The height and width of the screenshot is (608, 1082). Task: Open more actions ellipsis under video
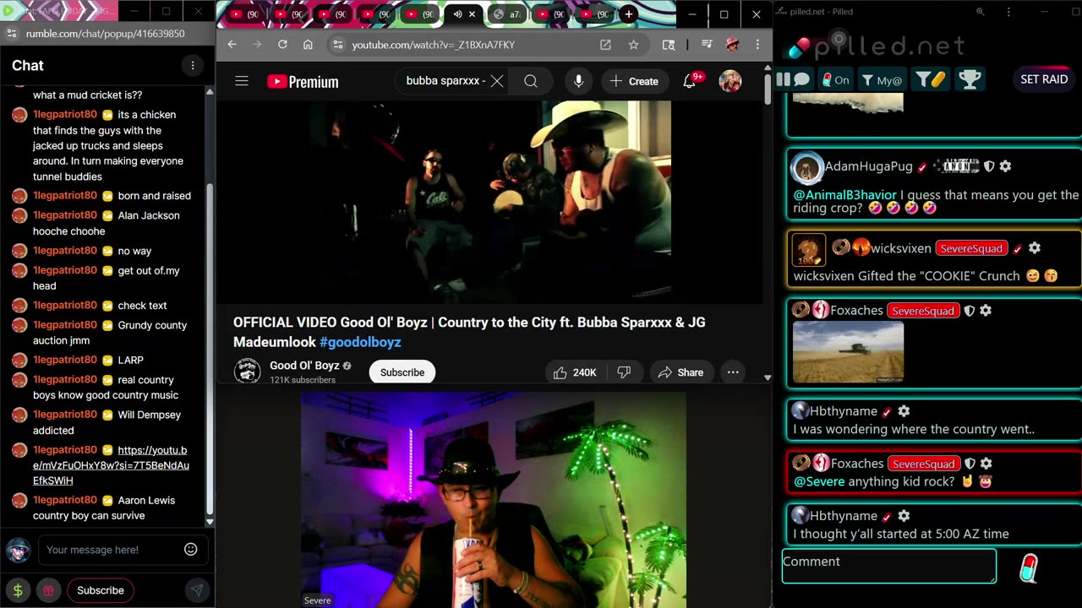(733, 372)
